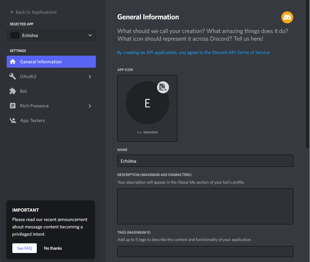Go back to Applications
Screen dimensions: 310x262
click(x=33, y=12)
